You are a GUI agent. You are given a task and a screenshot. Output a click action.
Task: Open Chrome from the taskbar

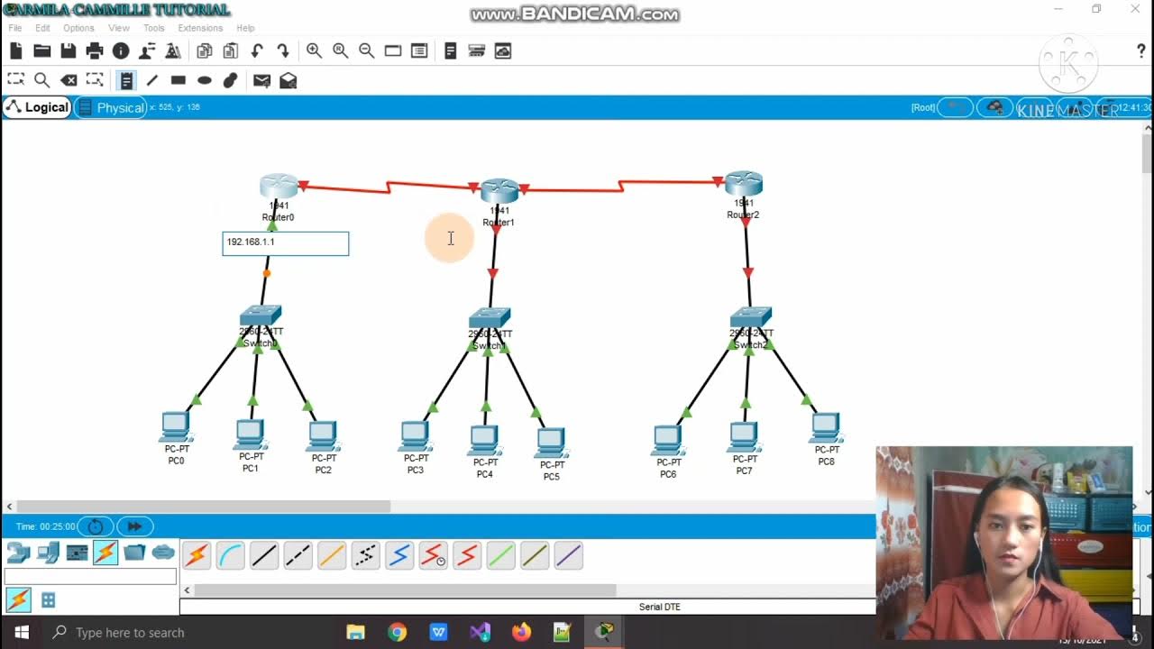(398, 632)
